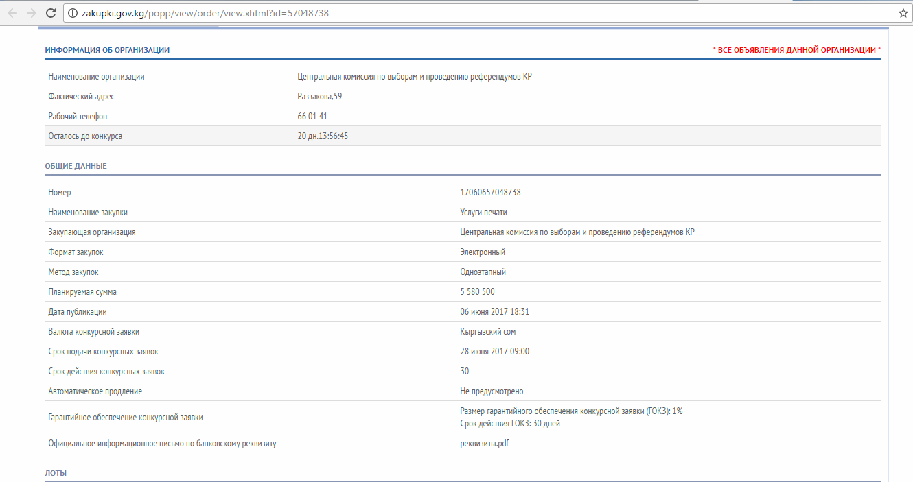Select the address value 'Раззакова,59'
This screenshot has height=482, width=913.
pyautogui.click(x=319, y=97)
